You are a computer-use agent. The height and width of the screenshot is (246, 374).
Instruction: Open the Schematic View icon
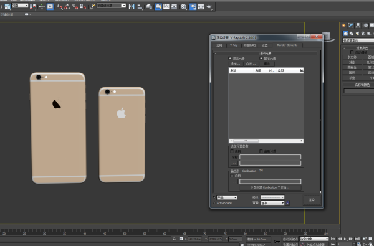point(174,7)
